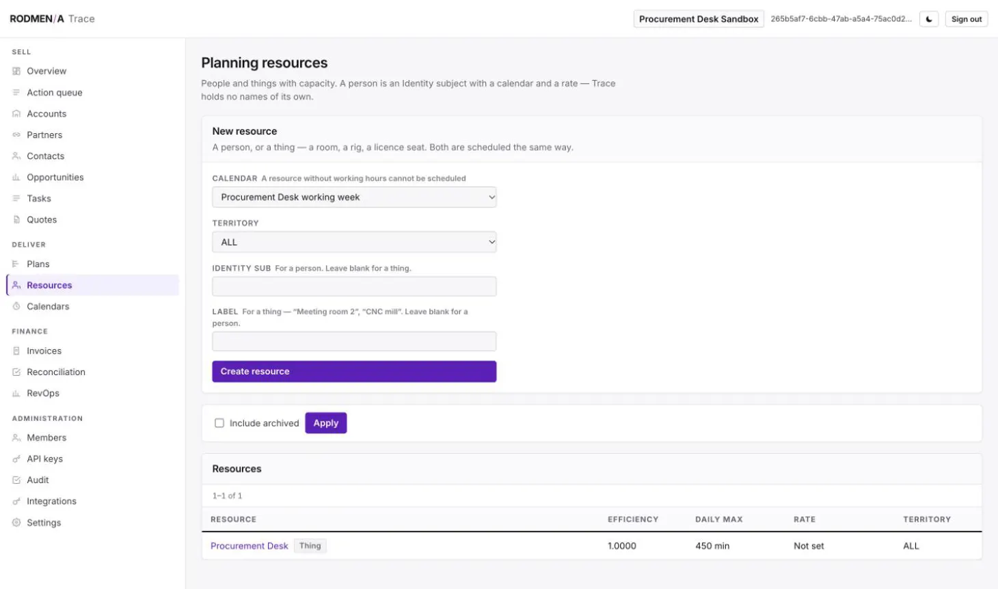Click the Plans icon in sidebar
The image size is (998, 589).
click(x=16, y=264)
